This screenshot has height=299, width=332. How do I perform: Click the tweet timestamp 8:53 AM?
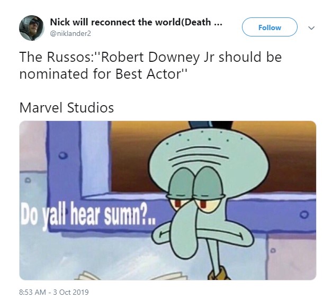[x=32, y=292]
